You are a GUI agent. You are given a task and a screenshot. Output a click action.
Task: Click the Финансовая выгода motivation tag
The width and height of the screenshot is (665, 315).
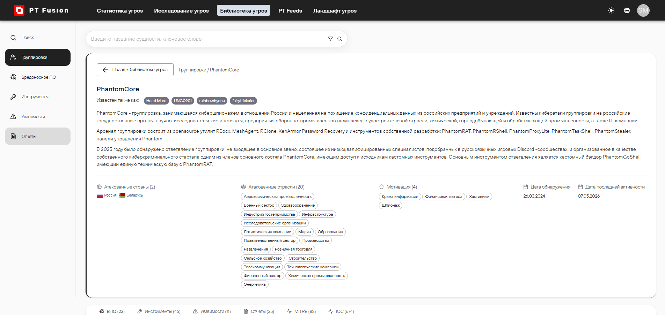pos(444,197)
